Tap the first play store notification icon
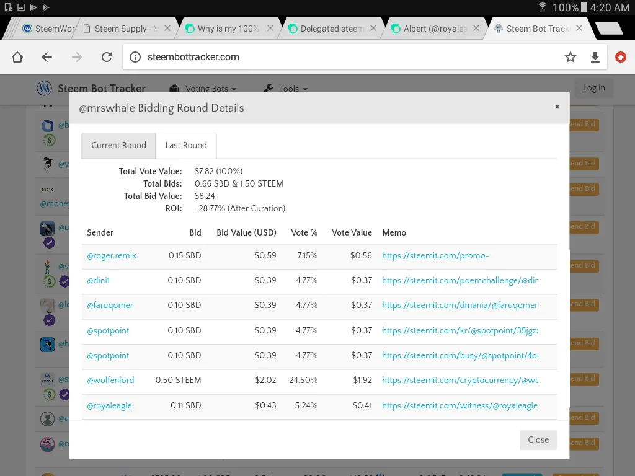Image resolution: width=635 pixels, height=476 pixels. click(x=33, y=7)
